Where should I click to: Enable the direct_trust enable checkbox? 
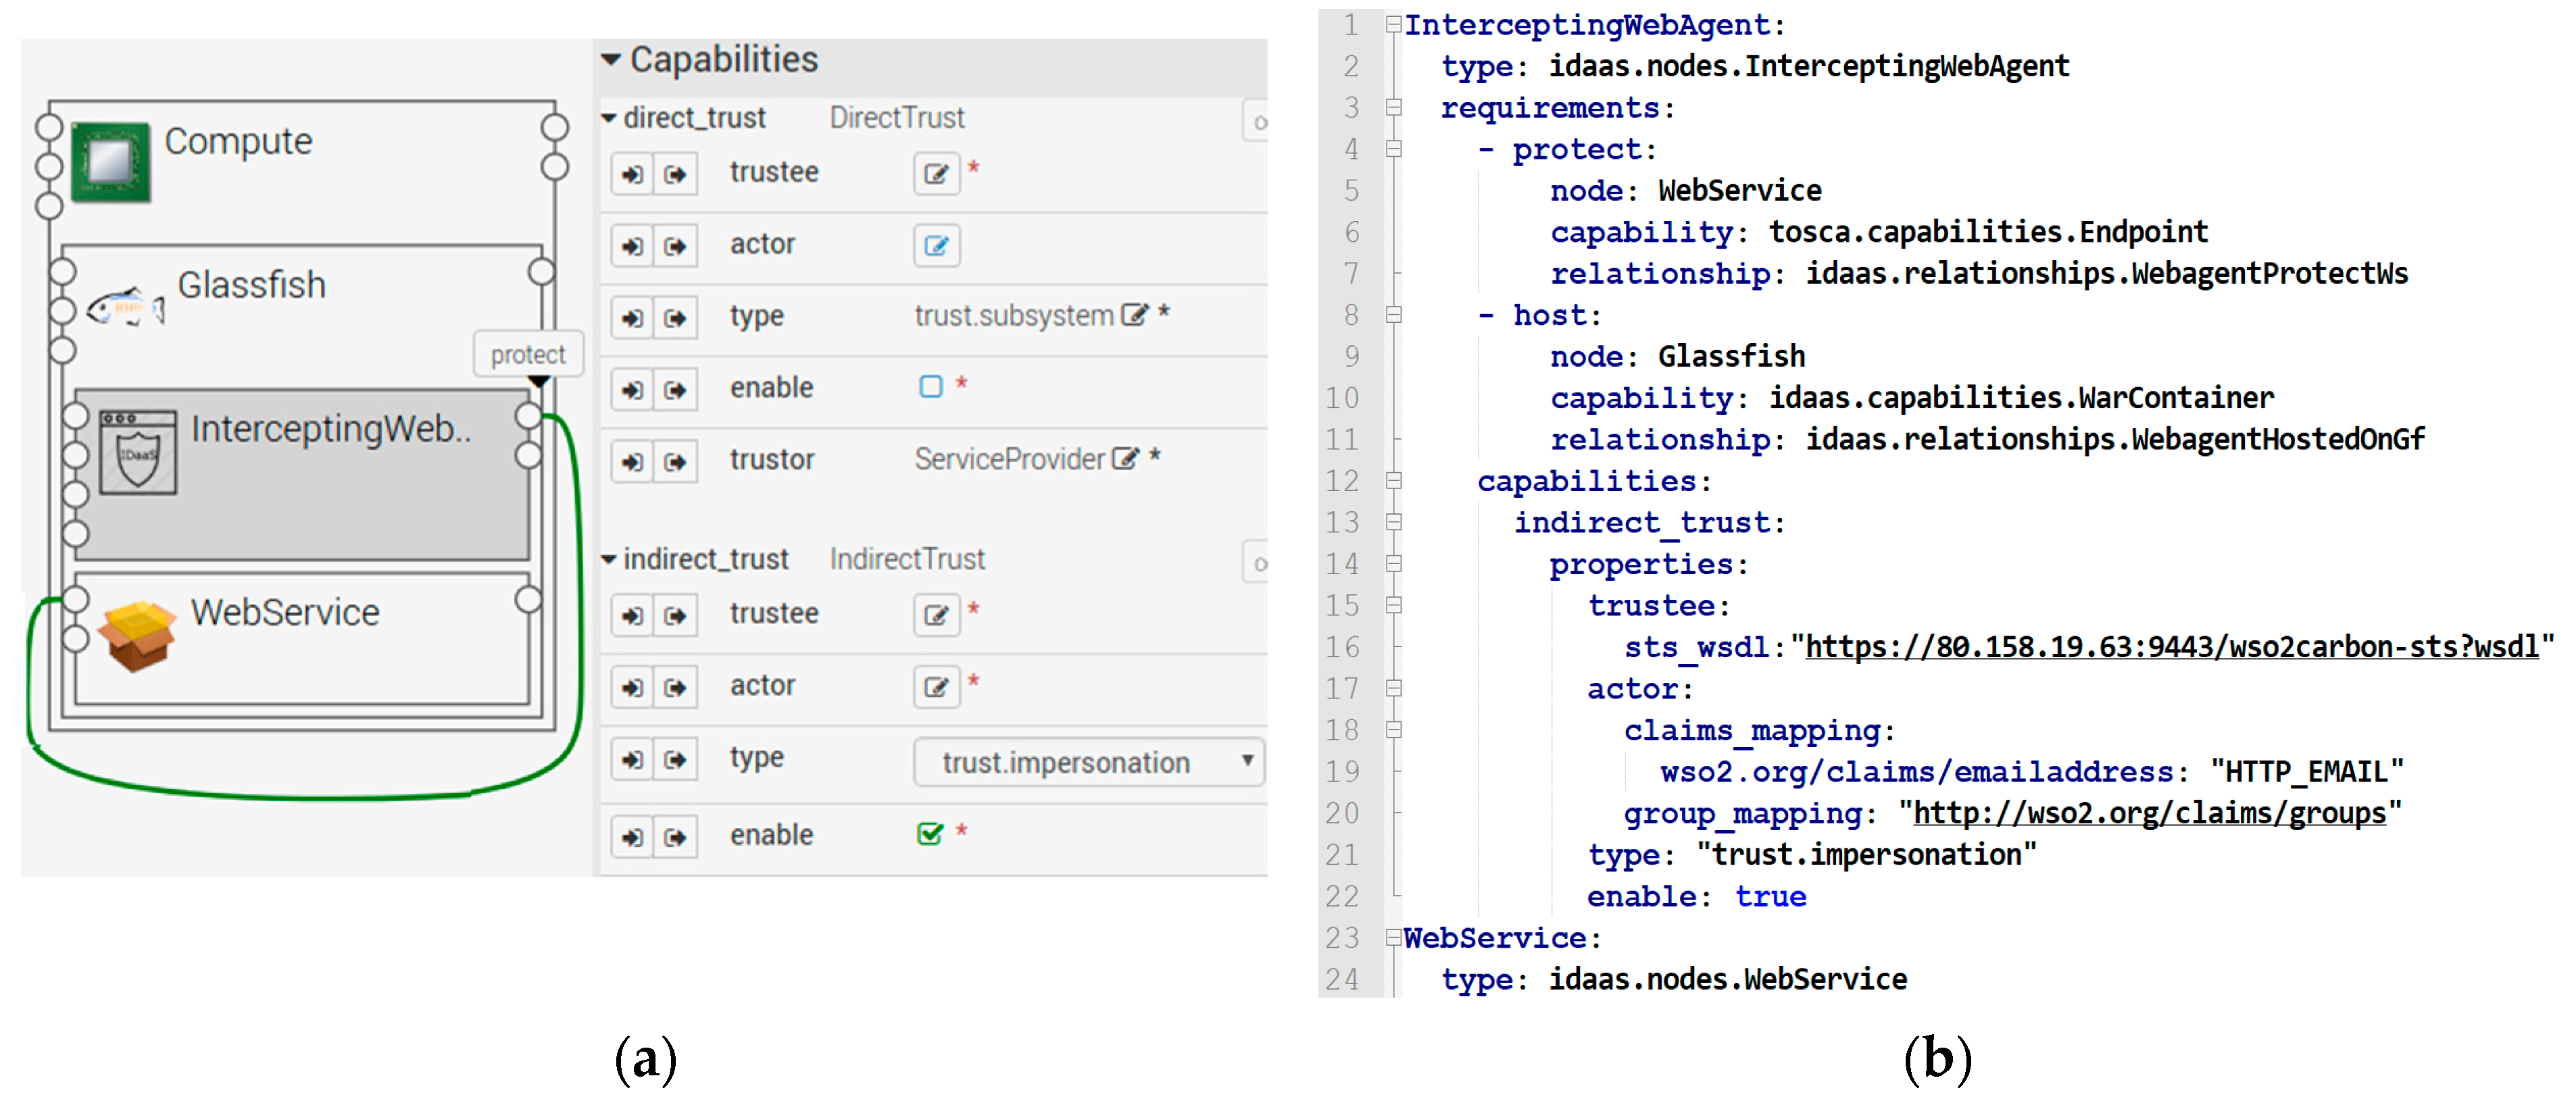pos(930,387)
